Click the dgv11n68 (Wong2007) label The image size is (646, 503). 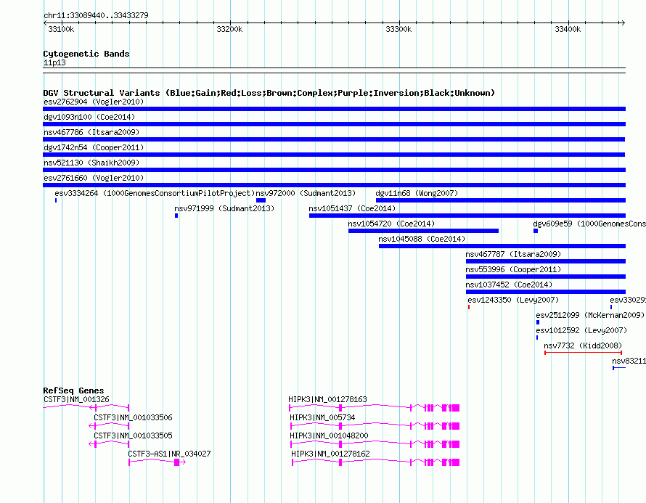pos(417,193)
